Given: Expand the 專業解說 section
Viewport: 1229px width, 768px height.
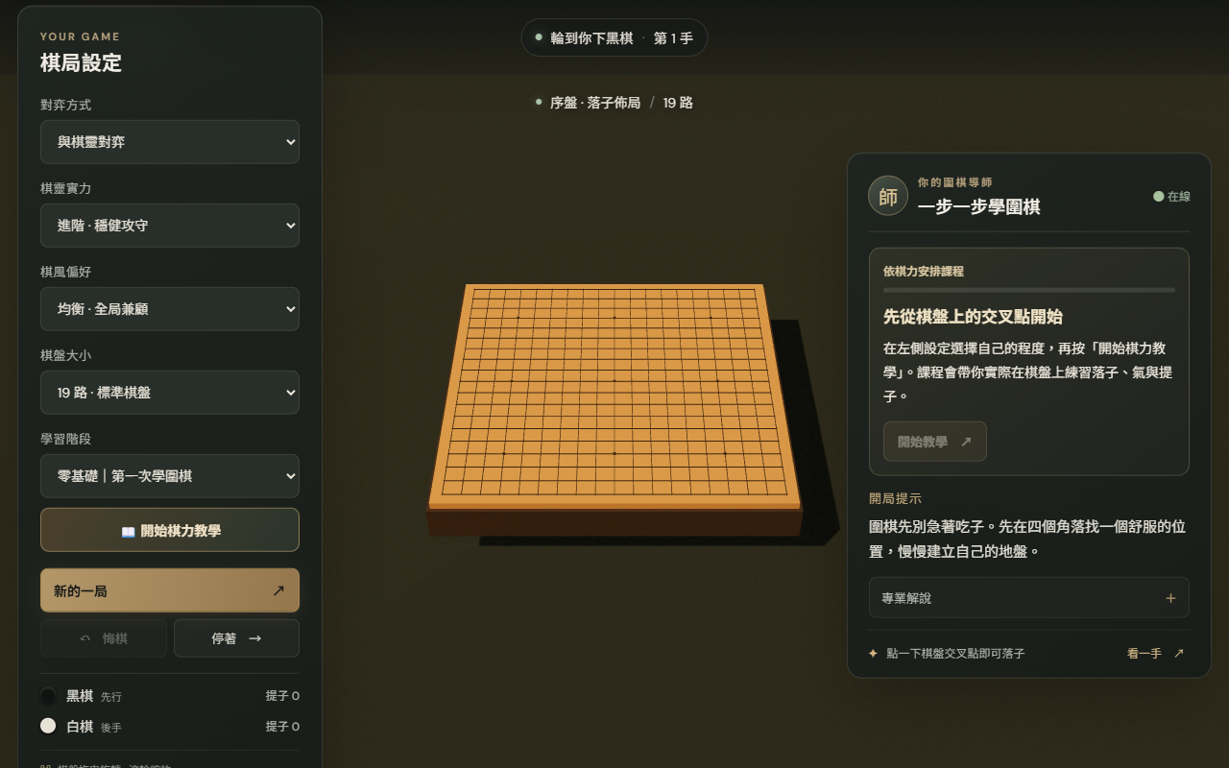Looking at the screenshot, I should (x=1029, y=598).
